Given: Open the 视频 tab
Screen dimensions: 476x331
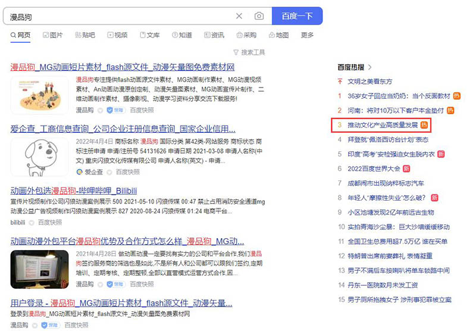Looking at the screenshot, I should tap(117, 35).
